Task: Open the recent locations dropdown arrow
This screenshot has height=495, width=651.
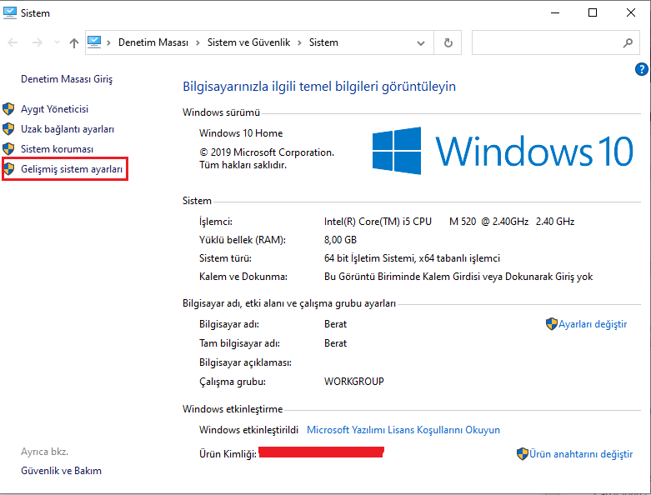Action: coord(57,42)
